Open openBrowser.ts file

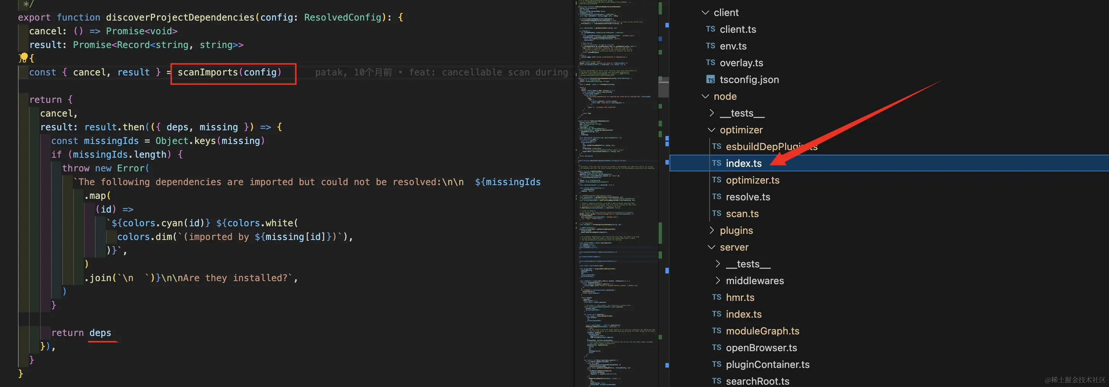point(761,348)
